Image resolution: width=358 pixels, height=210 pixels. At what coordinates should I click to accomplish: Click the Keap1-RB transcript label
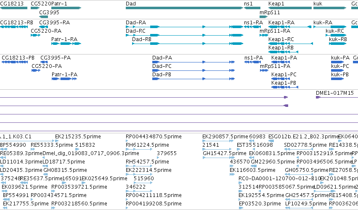pos(281,47)
